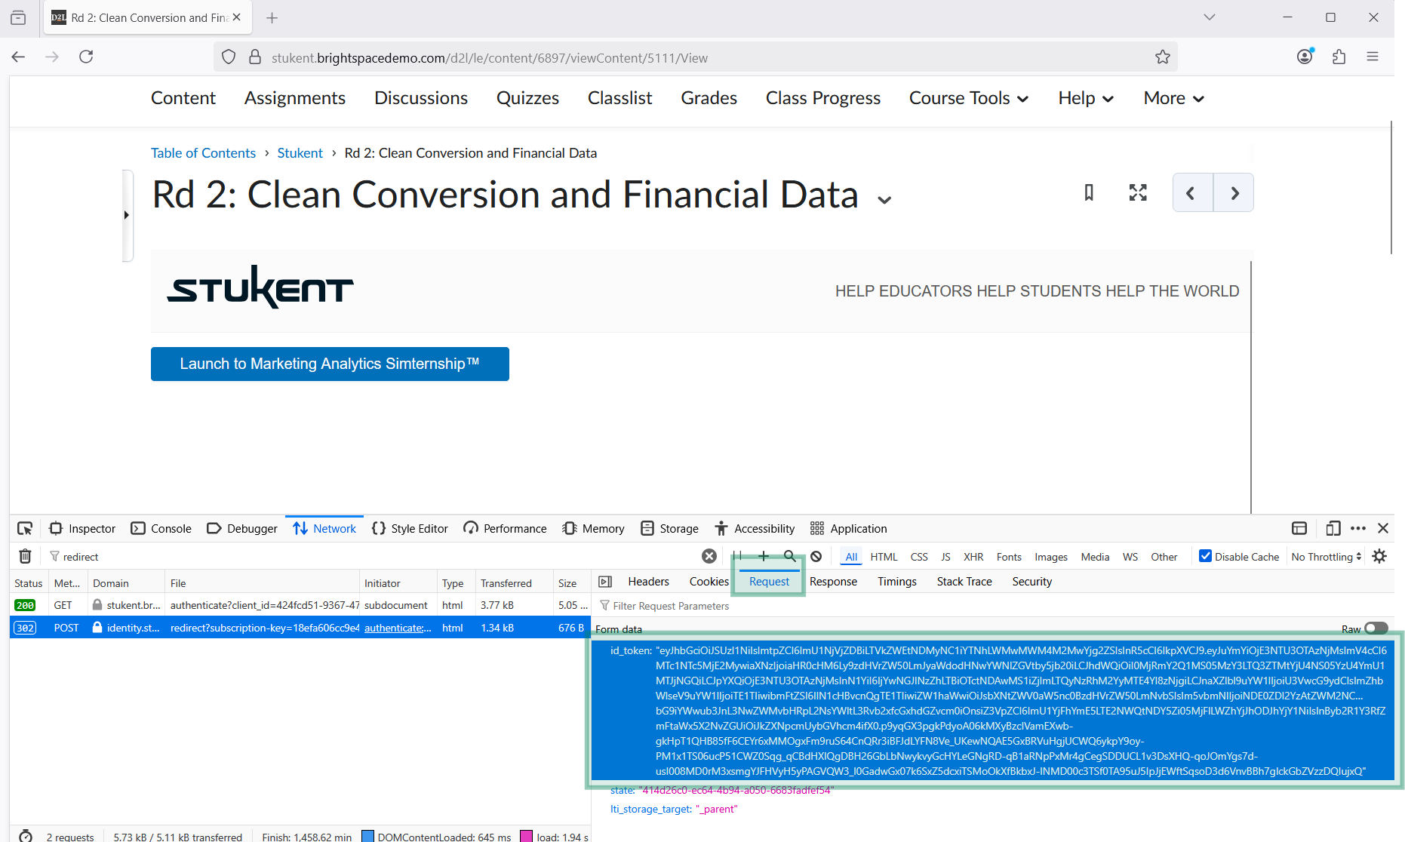Open the new request plus icon
This screenshot has height=842, width=1405.
[x=764, y=556]
